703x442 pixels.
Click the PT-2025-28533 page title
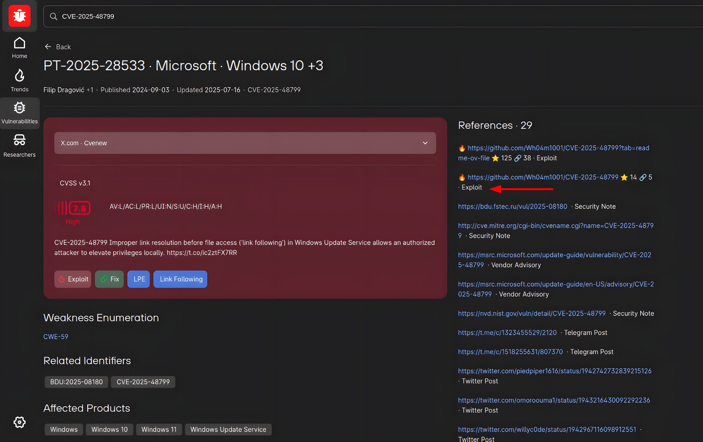click(x=183, y=66)
